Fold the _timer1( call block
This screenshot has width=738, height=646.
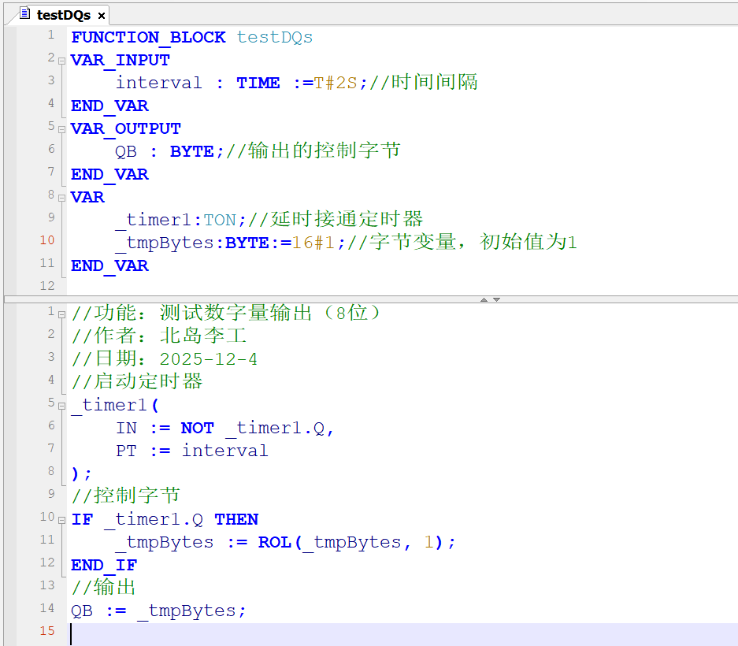click(x=61, y=404)
